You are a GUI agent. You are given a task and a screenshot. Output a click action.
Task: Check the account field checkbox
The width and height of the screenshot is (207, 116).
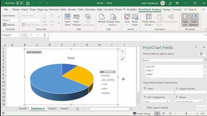[x=144, y=66]
